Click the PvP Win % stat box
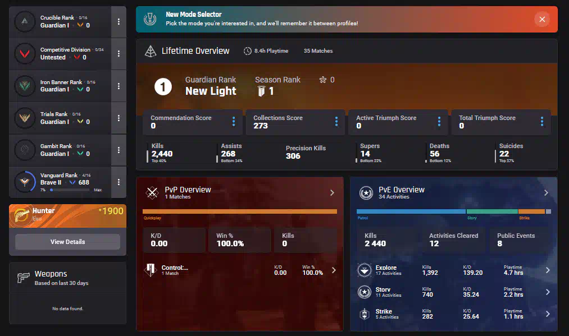 (239, 240)
